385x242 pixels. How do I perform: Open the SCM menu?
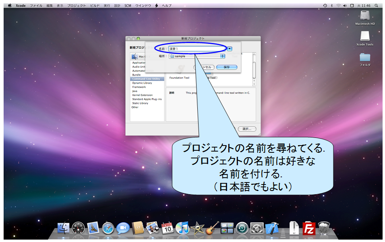click(x=128, y=5)
